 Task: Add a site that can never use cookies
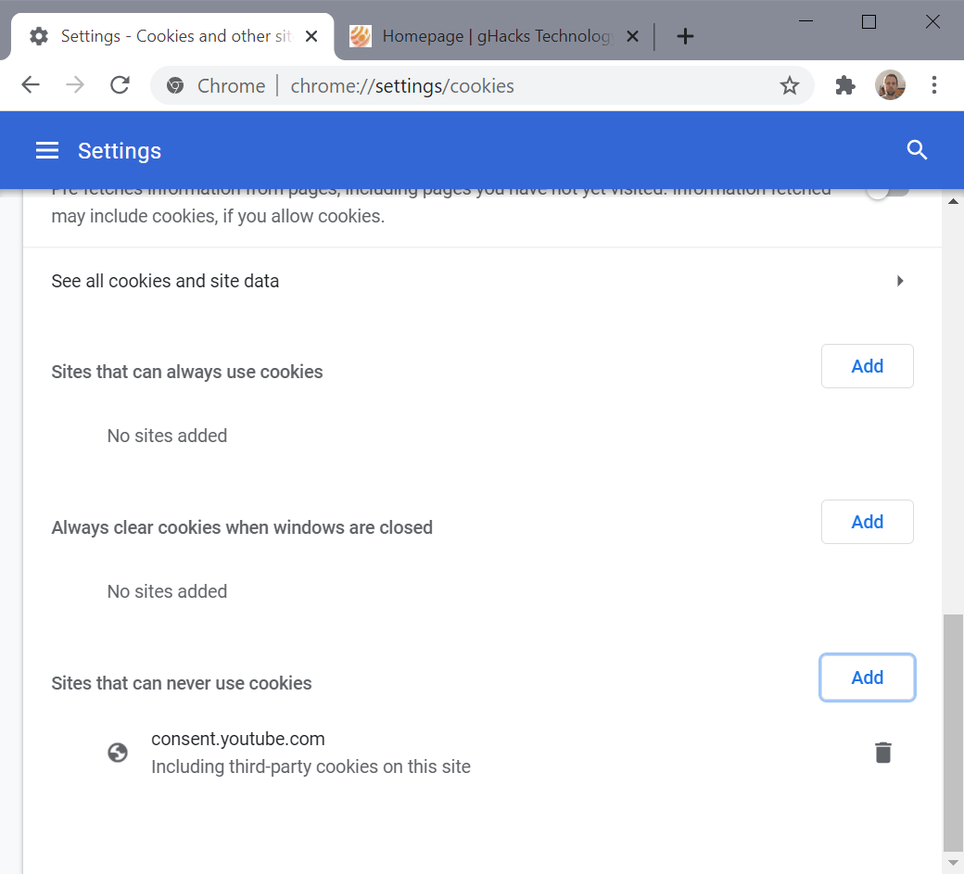point(867,678)
